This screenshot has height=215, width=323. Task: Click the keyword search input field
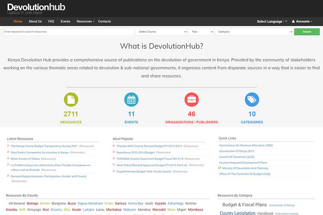[69, 32]
